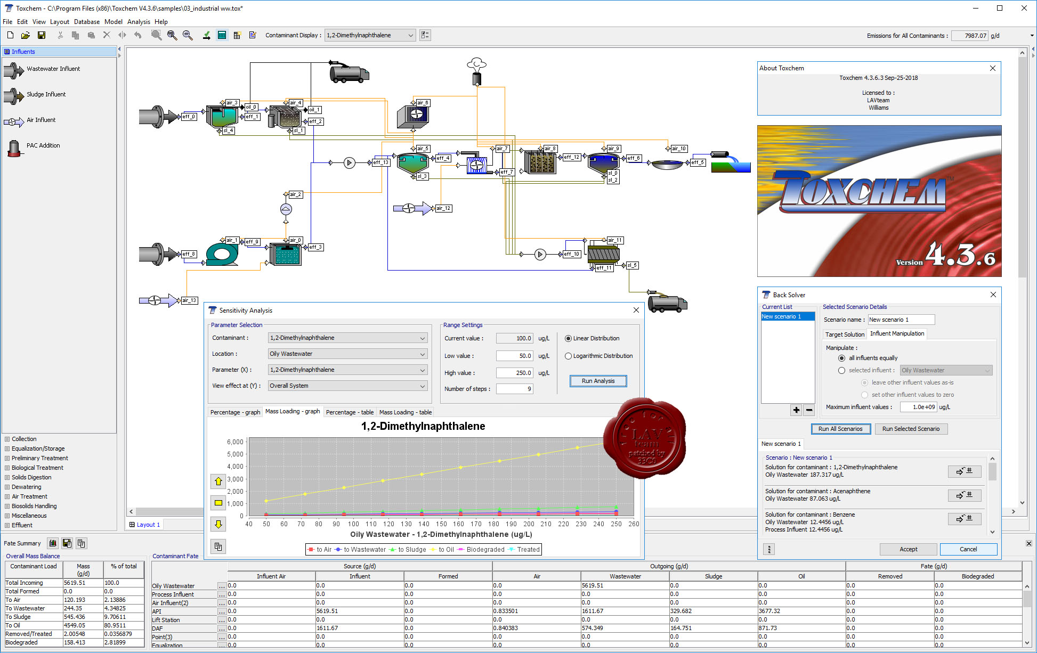Viewport: 1037px width, 653px height.
Task: Click the 'Number of steps' input field
Action: pos(515,389)
